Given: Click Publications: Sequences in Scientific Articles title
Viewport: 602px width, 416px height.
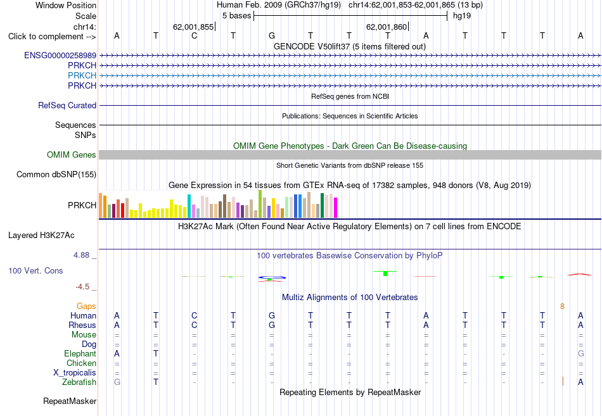Looking at the screenshot, I should pyautogui.click(x=350, y=116).
